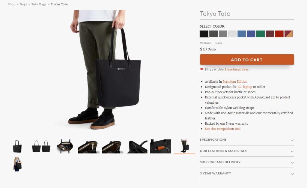The width and height of the screenshot is (307, 188).
Task: Open the See size comparison tool link
Action: click(x=223, y=129)
